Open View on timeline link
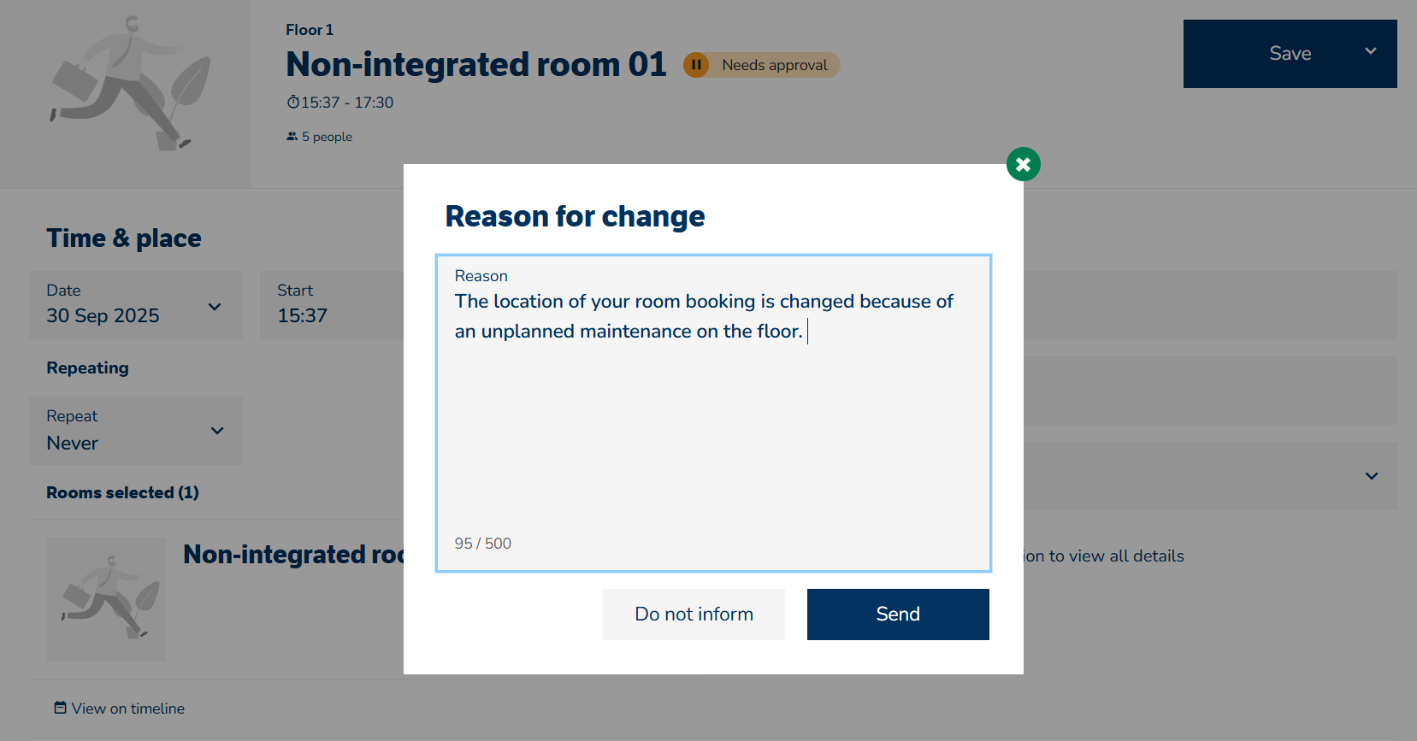 point(128,709)
